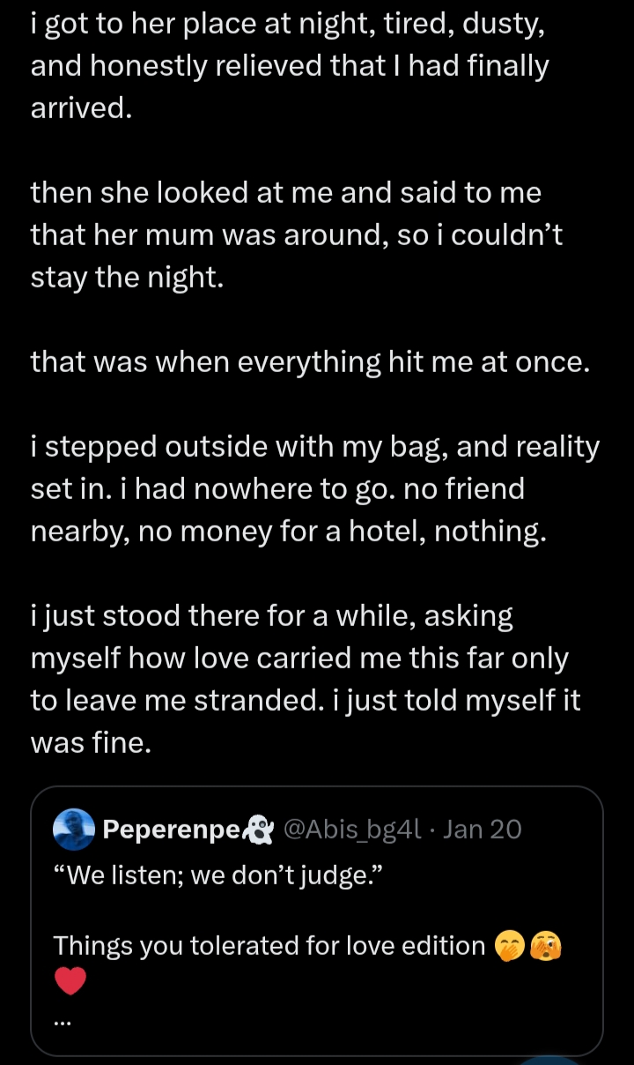Tap paragraph "i stepped outside with my bag"

pos(314,488)
